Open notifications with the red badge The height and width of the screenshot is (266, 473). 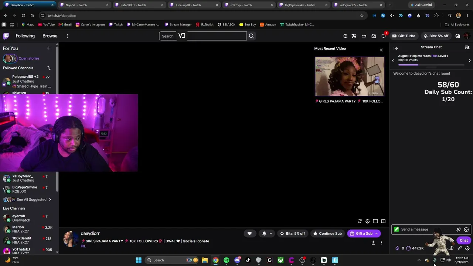tap(384, 36)
